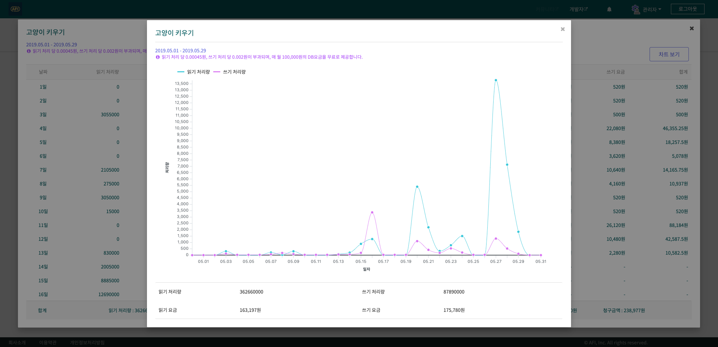
Task: Click the 12690000 read count cell
Action: 109,295
